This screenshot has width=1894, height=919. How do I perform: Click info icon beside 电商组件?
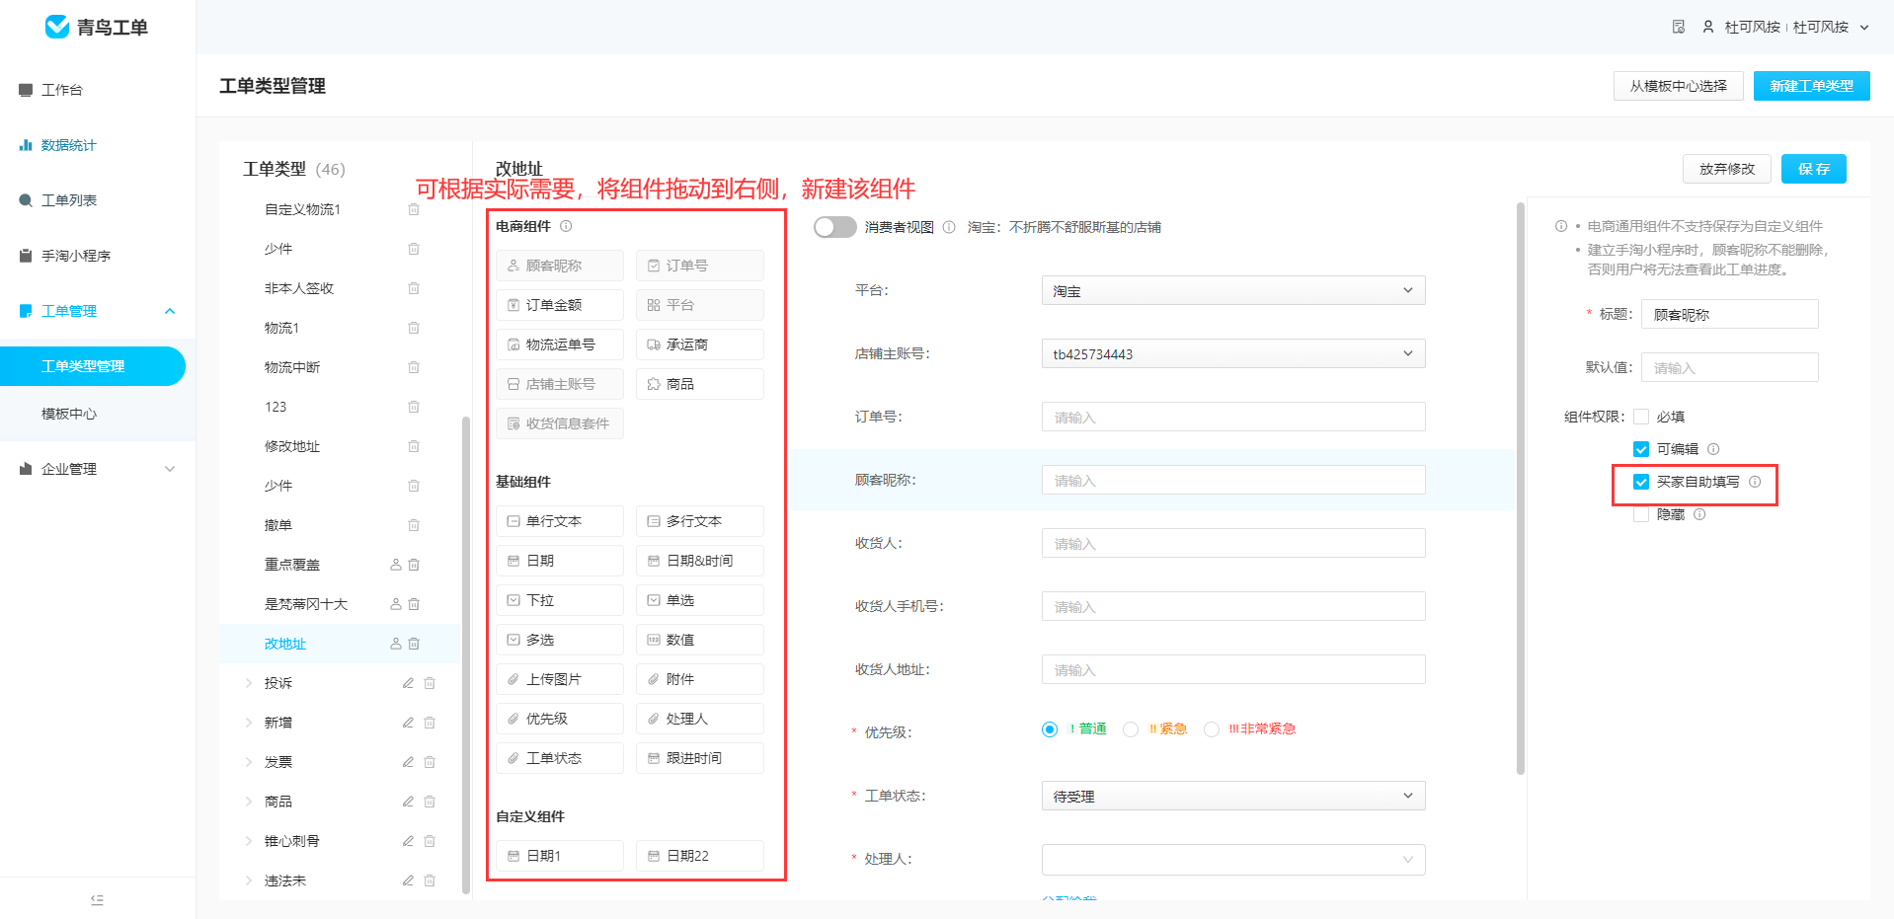coord(566,226)
